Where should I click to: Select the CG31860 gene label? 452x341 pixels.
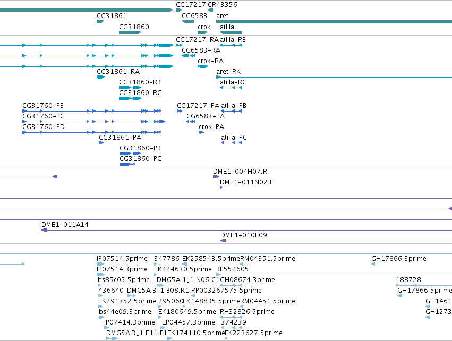click(134, 27)
